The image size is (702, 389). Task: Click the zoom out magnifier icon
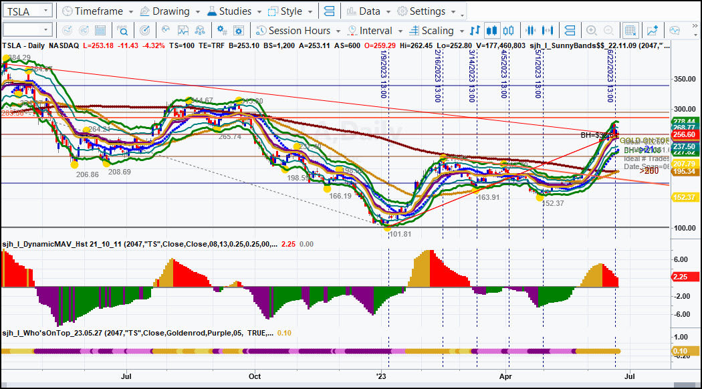click(608, 31)
